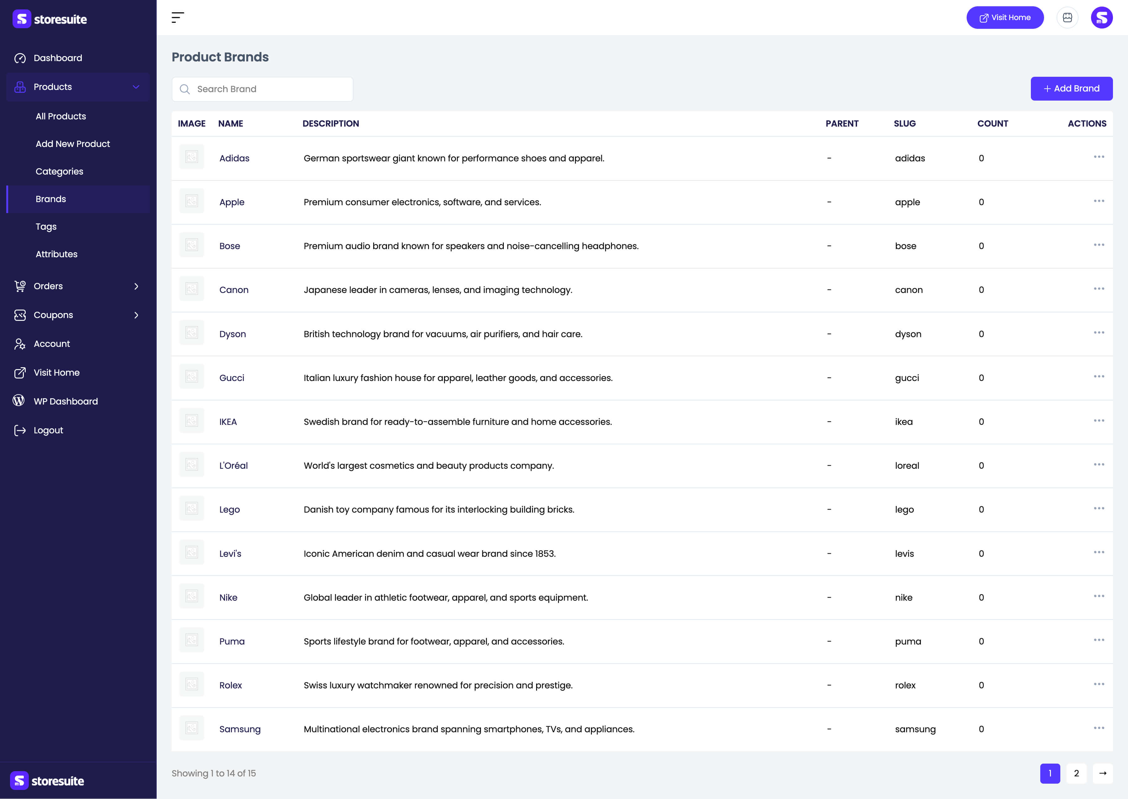Viewport: 1128px width, 799px height.
Task: Click the footer storesuite logo in the sidebar
Action: [x=47, y=781]
